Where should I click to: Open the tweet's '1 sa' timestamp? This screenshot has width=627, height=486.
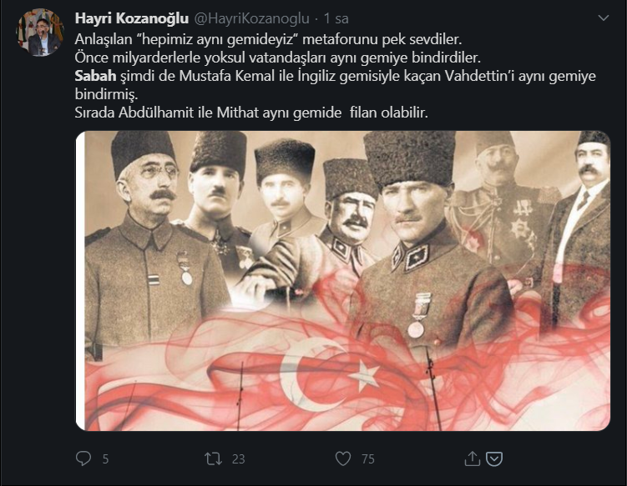pyautogui.click(x=336, y=18)
